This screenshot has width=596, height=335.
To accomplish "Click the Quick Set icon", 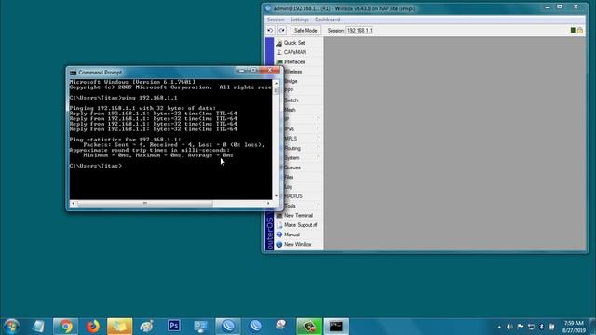I will click(279, 43).
